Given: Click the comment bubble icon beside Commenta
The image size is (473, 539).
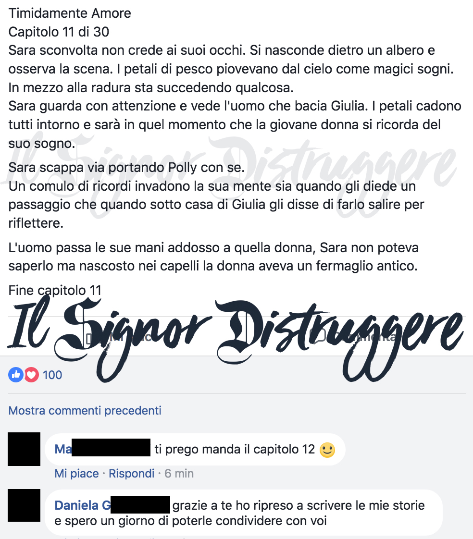Looking at the screenshot, I should coord(318,334).
